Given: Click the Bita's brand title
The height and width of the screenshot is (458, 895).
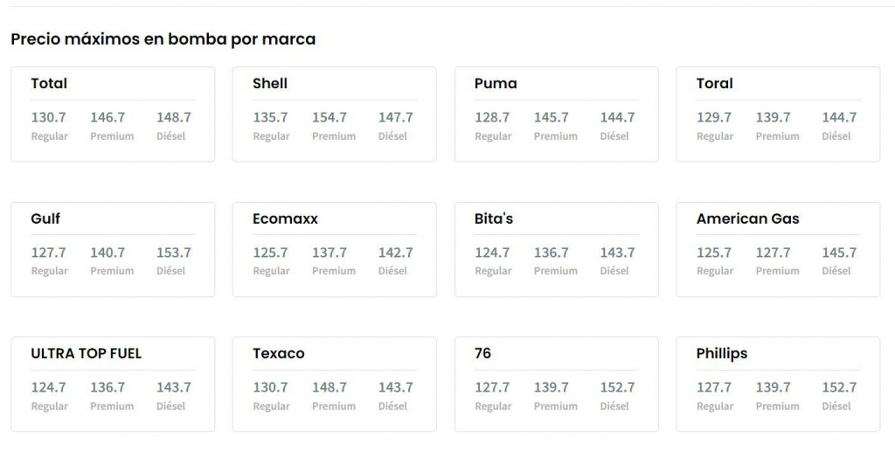Looking at the screenshot, I should (x=494, y=219).
